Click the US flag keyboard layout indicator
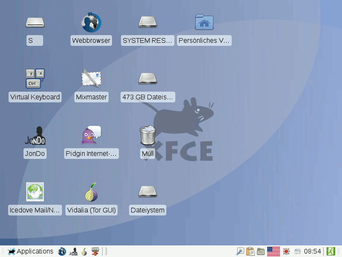 click(274, 251)
